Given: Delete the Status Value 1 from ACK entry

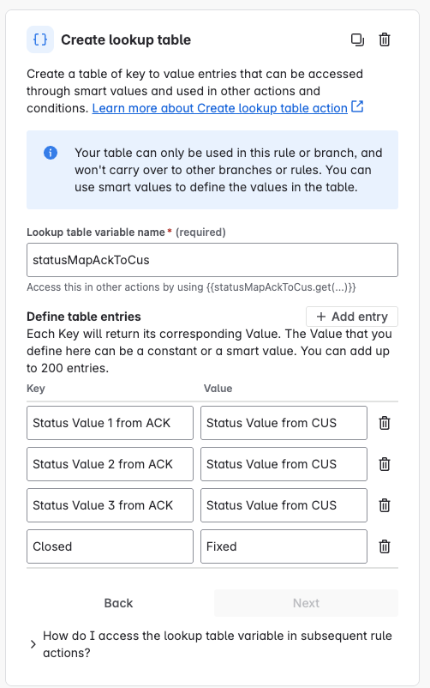Looking at the screenshot, I should pyautogui.click(x=385, y=423).
